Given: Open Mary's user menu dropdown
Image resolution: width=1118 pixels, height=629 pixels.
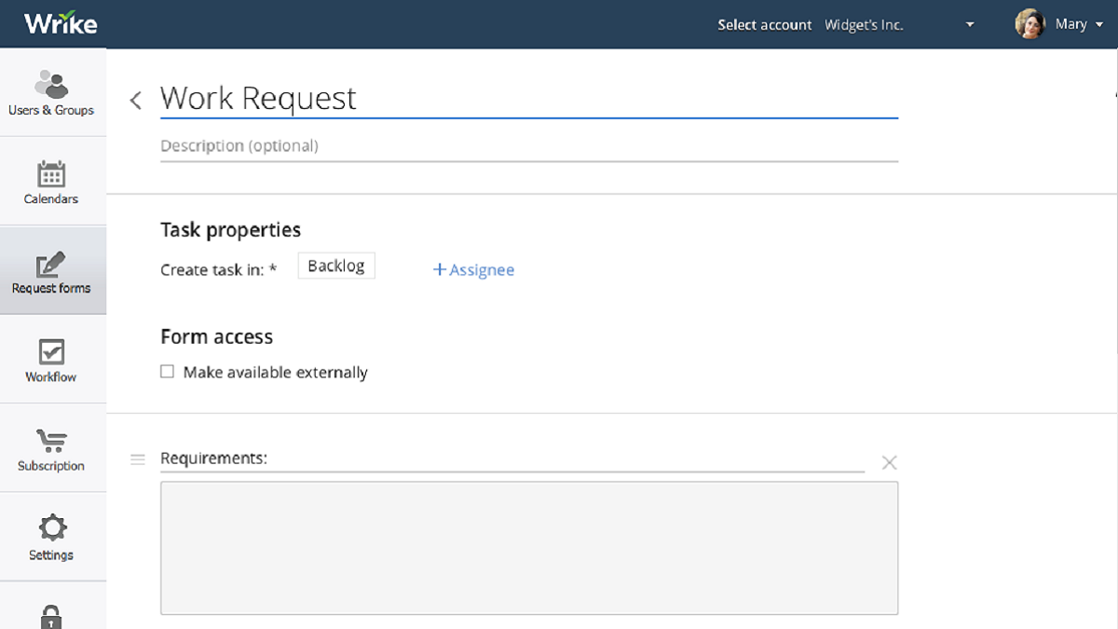Looking at the screenshot, I should point(1098,25).
